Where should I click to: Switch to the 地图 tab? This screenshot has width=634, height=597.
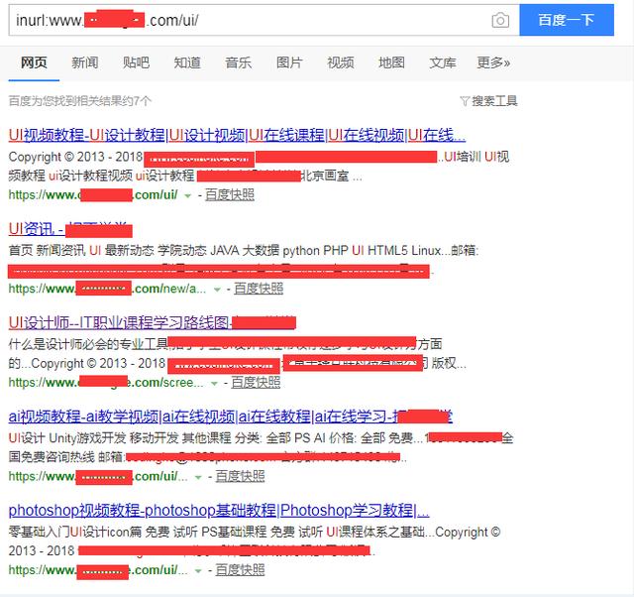tap(391, 62)
